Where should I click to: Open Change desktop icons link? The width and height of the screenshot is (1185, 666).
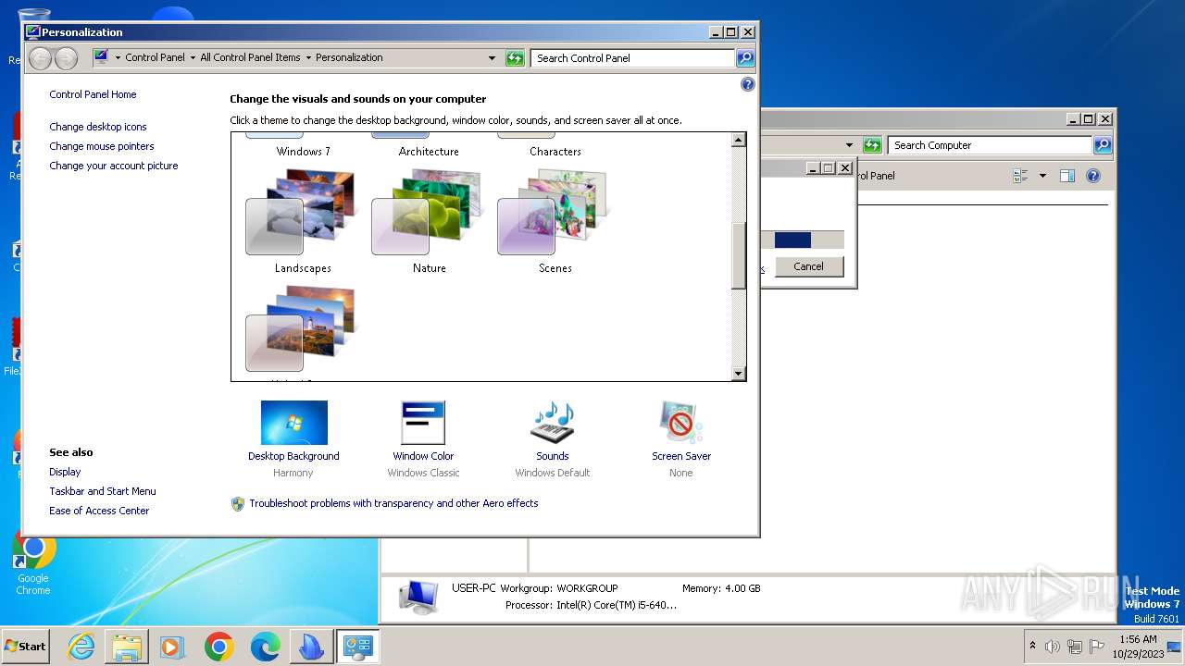[98, 127]
